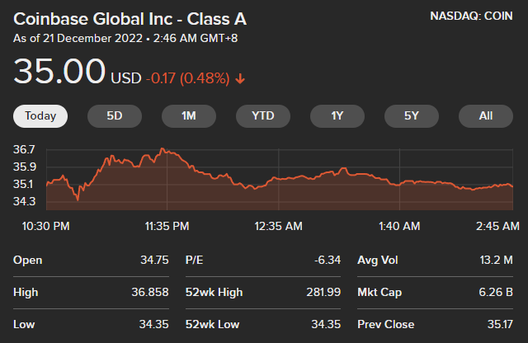This screenshot has height=343, width=528.
Task: Click the chart peak near 11:35 PM
Action: tap(163, 149)
